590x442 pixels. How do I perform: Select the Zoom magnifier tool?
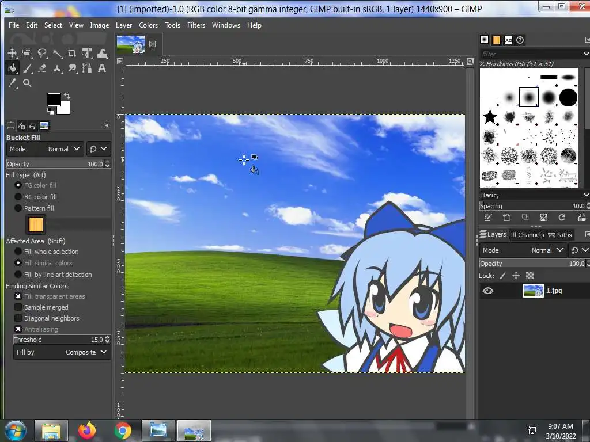point(27,83)
